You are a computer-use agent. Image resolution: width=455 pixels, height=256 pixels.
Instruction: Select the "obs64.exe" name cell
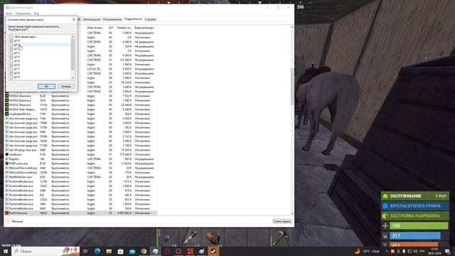16,154
